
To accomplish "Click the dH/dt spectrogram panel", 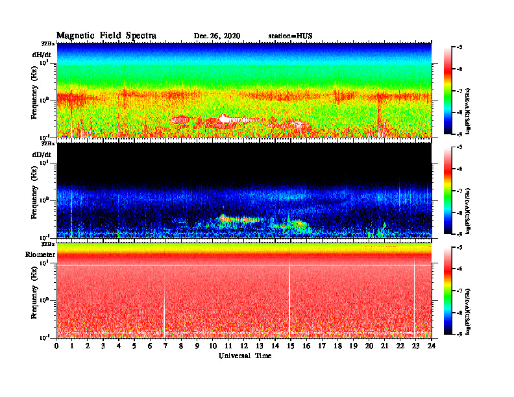I will [244, 90].
